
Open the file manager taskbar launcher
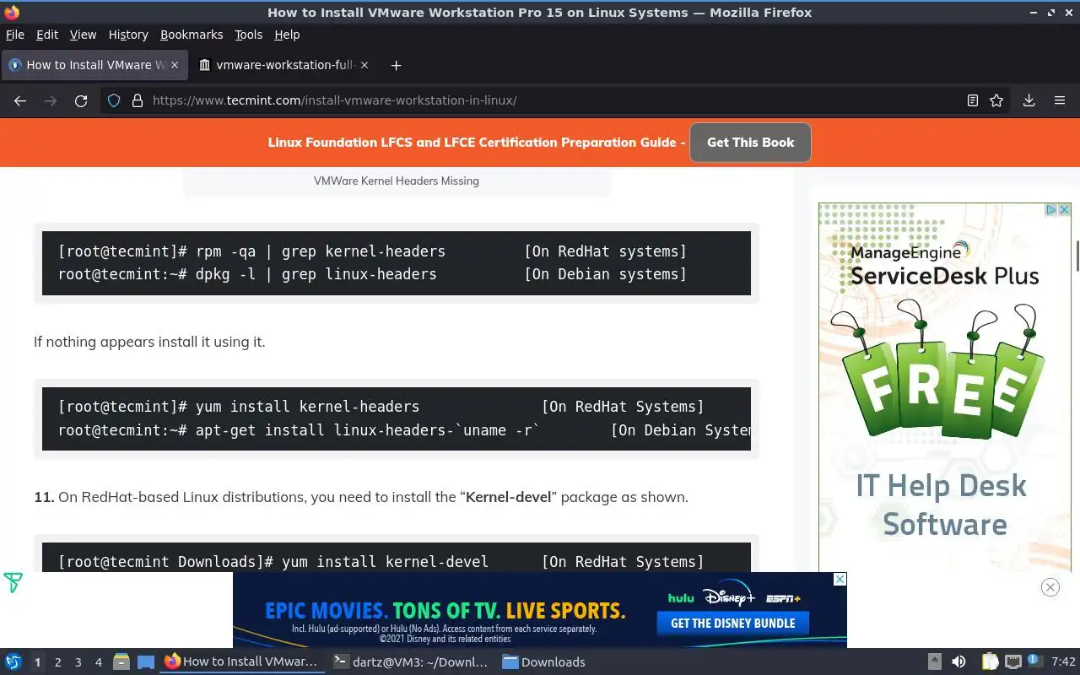[121, 662]
